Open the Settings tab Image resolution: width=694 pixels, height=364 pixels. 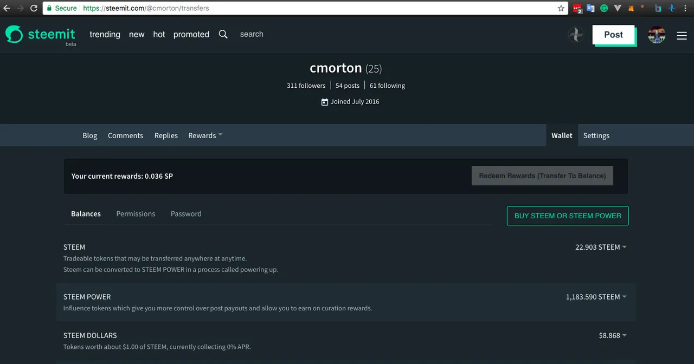(x=596, y=135)
